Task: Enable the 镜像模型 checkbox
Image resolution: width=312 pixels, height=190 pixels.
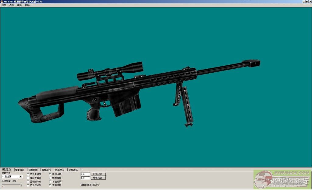Action: point(50,178)
